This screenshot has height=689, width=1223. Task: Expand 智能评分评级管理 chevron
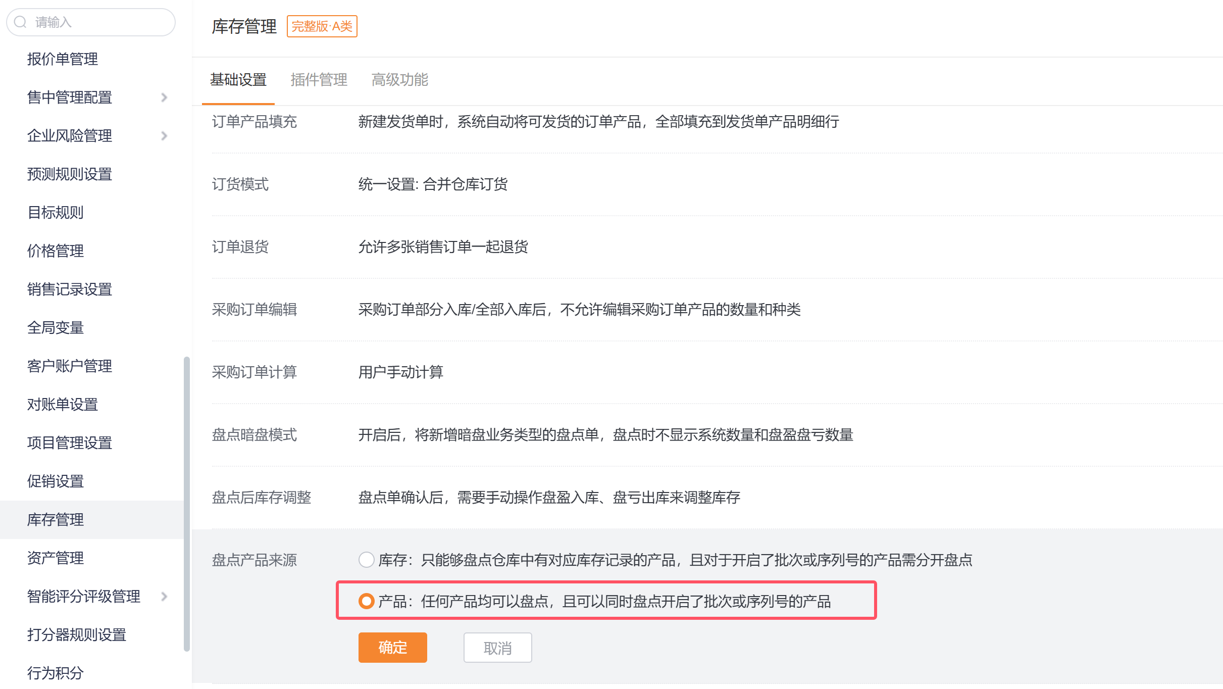pyautogui.click(x=164, y=597)
